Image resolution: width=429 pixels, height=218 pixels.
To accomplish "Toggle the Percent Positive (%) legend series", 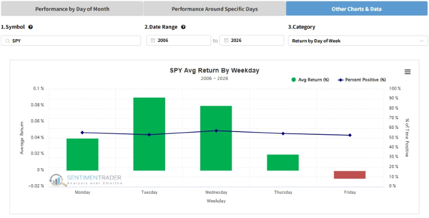I will point(361,79).
